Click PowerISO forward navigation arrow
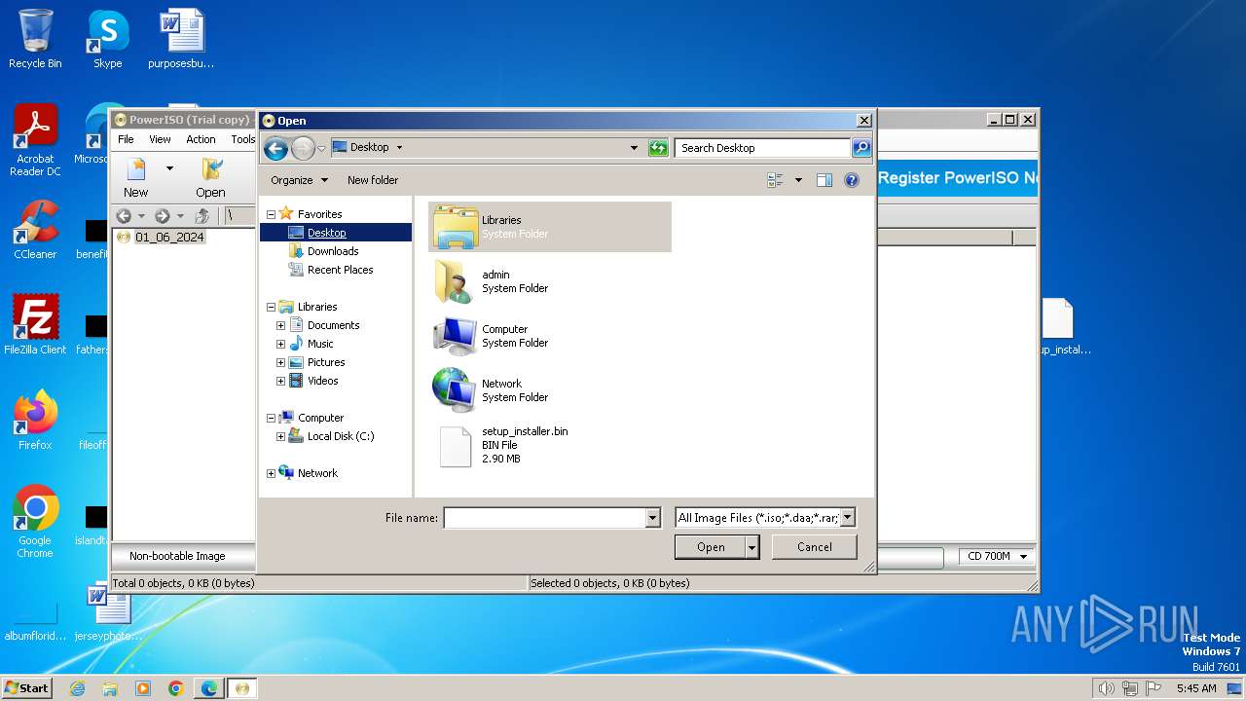Screen dimensions: 1246x701 pos(162,216)
